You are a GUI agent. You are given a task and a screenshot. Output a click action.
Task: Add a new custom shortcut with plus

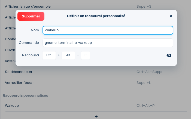(x=96, y=116)
